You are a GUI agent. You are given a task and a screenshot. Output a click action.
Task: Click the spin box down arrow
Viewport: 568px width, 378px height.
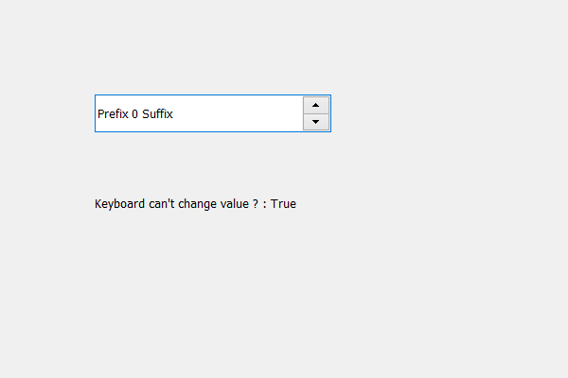point(315,122)
